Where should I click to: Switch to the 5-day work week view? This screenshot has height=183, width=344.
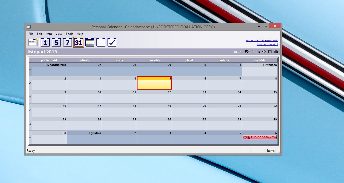pyautogui.click(x=56, y=42)
